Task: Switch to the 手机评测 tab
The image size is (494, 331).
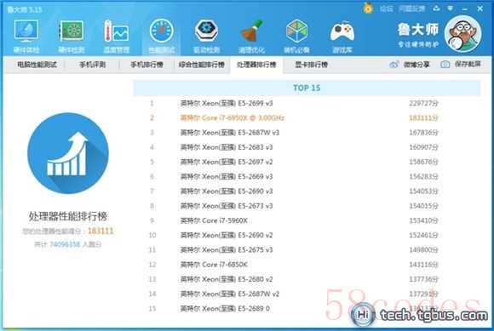Action: pyautogui.click(x=92, y=65)
